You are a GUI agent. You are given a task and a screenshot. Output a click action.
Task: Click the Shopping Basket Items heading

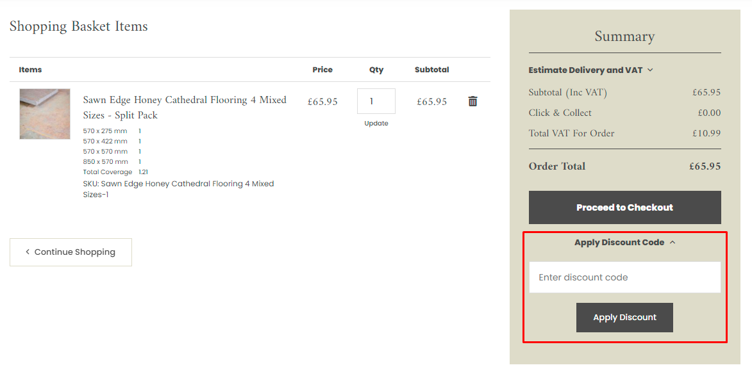[78, 26]
